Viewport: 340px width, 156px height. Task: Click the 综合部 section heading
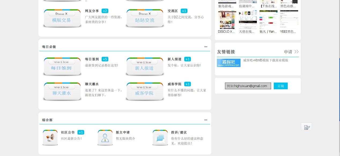point(47,120)
